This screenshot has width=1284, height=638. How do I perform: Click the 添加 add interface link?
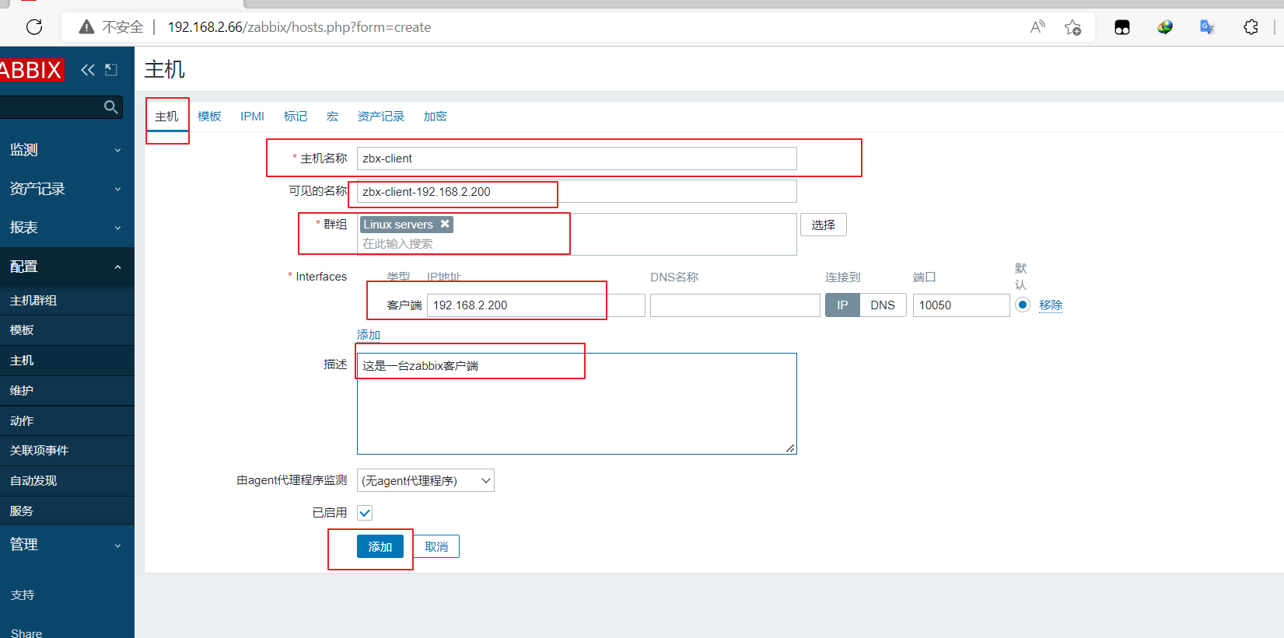point(369,335)
